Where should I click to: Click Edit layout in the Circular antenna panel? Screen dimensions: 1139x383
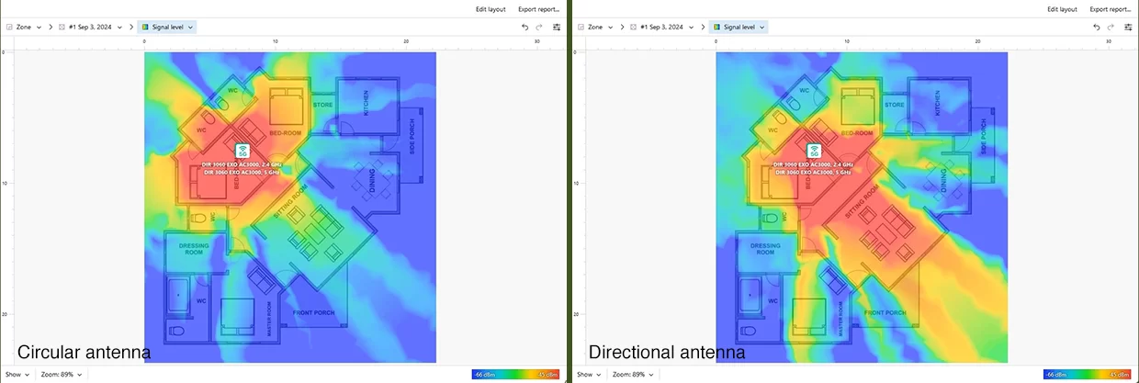click(x=491, y=9)
